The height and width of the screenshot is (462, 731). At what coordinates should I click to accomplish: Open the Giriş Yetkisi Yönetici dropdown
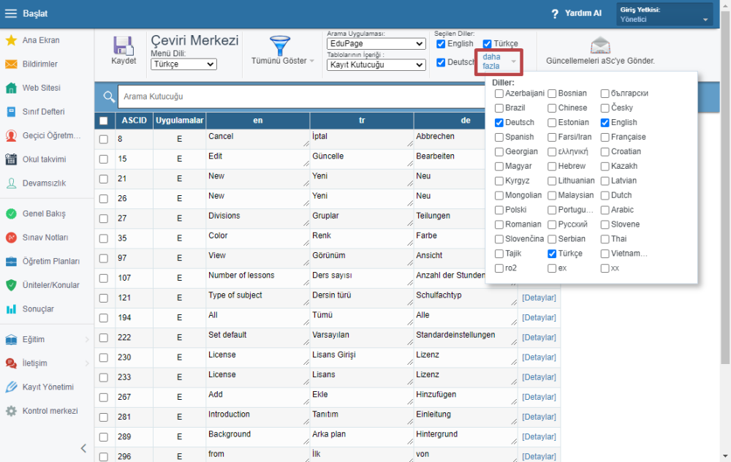pyautogui.click(x=664, y=15)
